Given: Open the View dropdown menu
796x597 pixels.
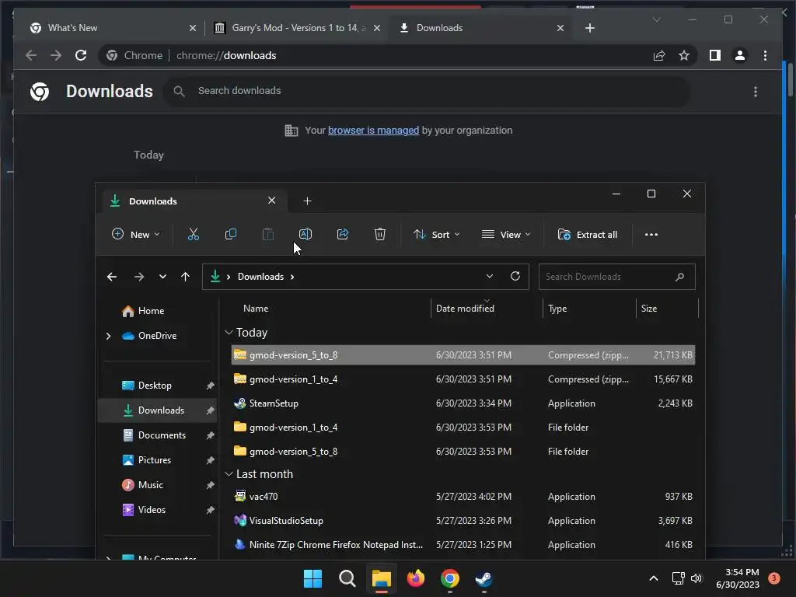Looking at the screenshot, I should (505, 235).
